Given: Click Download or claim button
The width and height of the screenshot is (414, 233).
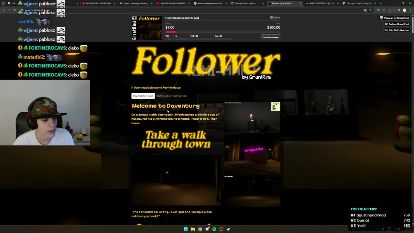Looking at the screenshot, I should [143, 96].
